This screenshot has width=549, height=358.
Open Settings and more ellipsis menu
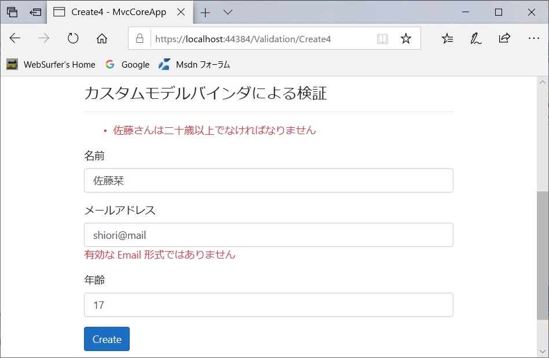coord(533,39)
